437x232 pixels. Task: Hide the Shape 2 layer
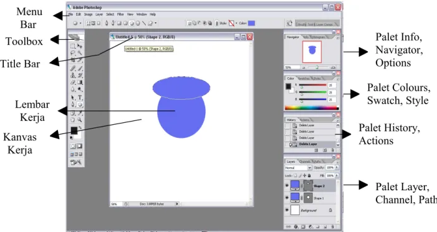point(287,186)
